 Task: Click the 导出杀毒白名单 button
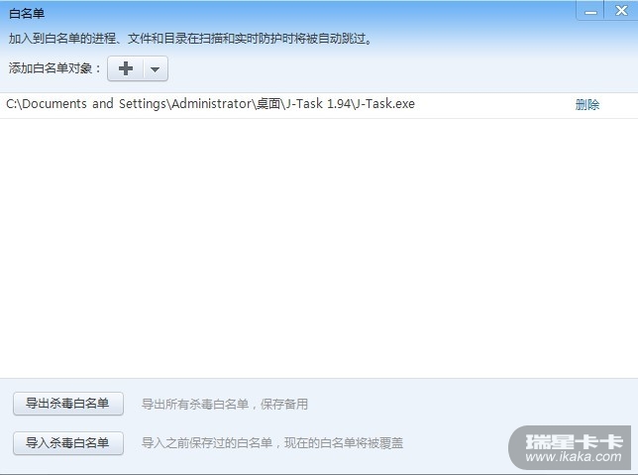pos(68,404)
